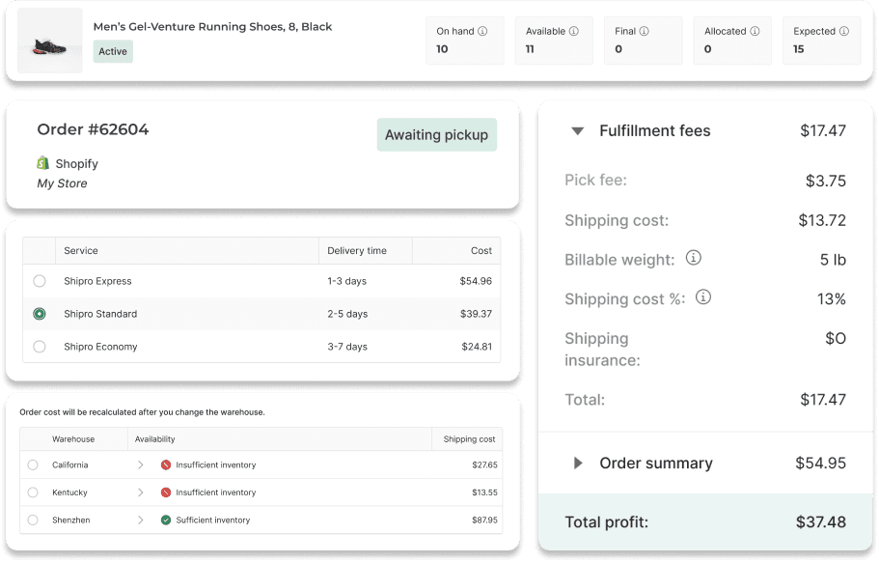The height and width of the screenshot is (562, 879).
Task: Choose the California warehouse radio button
Action: pos(33,465)
